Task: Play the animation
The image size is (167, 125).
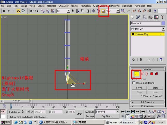Action: coord(133,112)
